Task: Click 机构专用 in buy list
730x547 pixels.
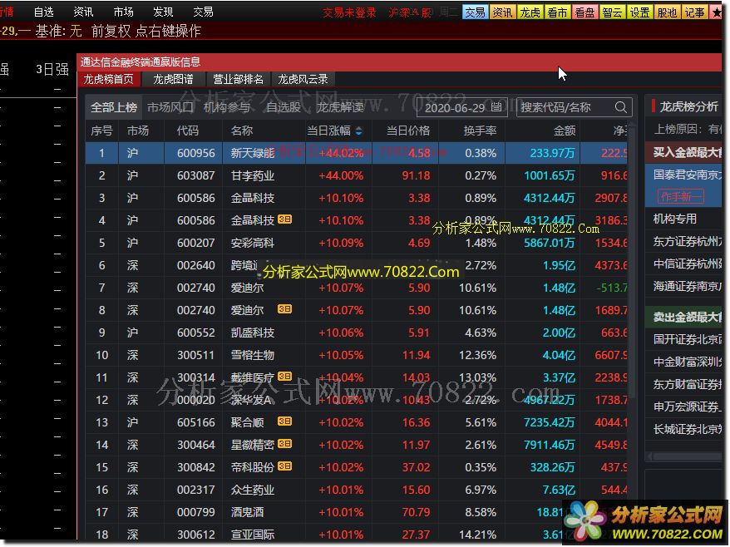Action: click(x=674, y=219)
